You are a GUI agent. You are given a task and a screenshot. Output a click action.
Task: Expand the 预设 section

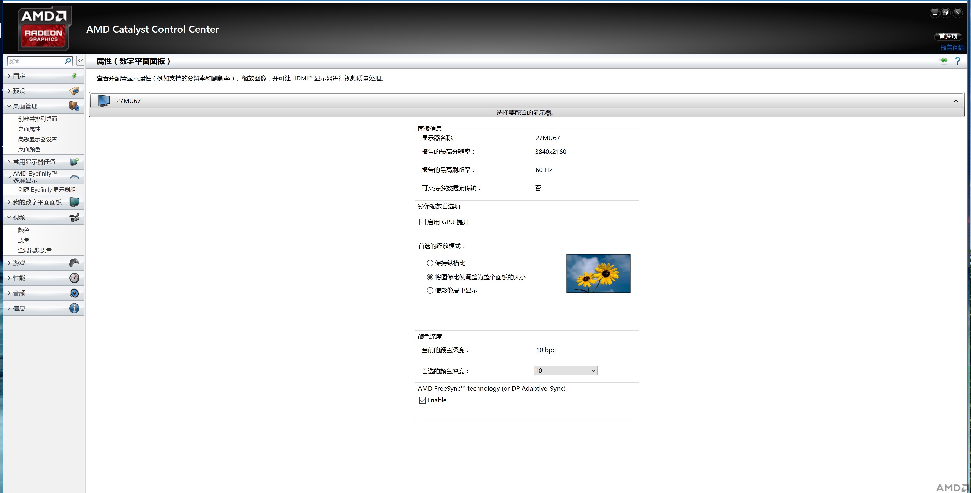tap(9, 91)
